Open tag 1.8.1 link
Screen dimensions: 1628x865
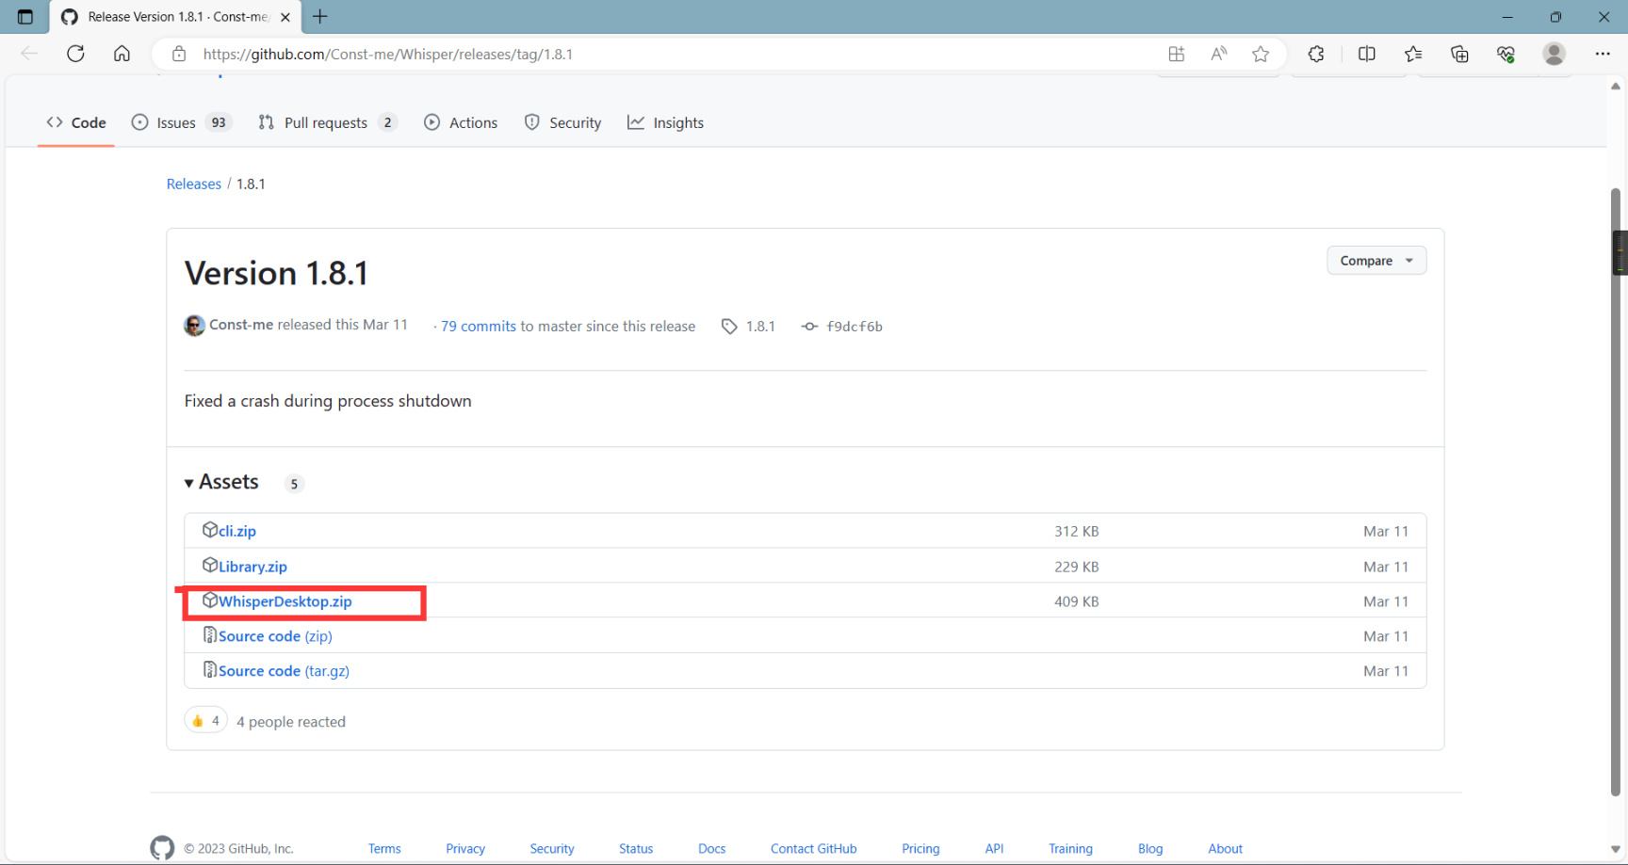[x=760, y=327]
